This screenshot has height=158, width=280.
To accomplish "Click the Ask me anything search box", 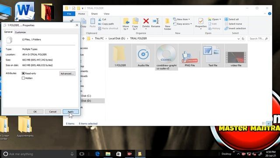I will point(38,154).
